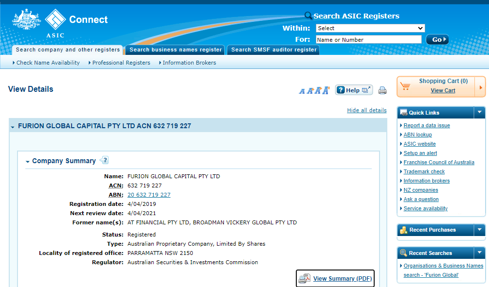Collapse the Company Summary section
Screen dimensions: 489x287
(28, 161)
